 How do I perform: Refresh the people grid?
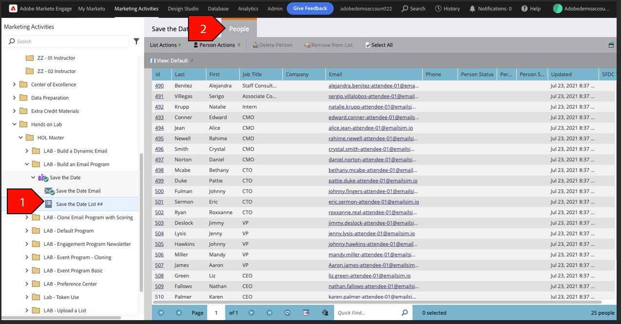tap(287, 313)
